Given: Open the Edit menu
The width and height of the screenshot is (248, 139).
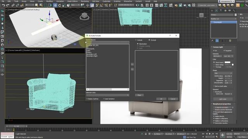Looking at the screenshot, I should click(9, 1).
